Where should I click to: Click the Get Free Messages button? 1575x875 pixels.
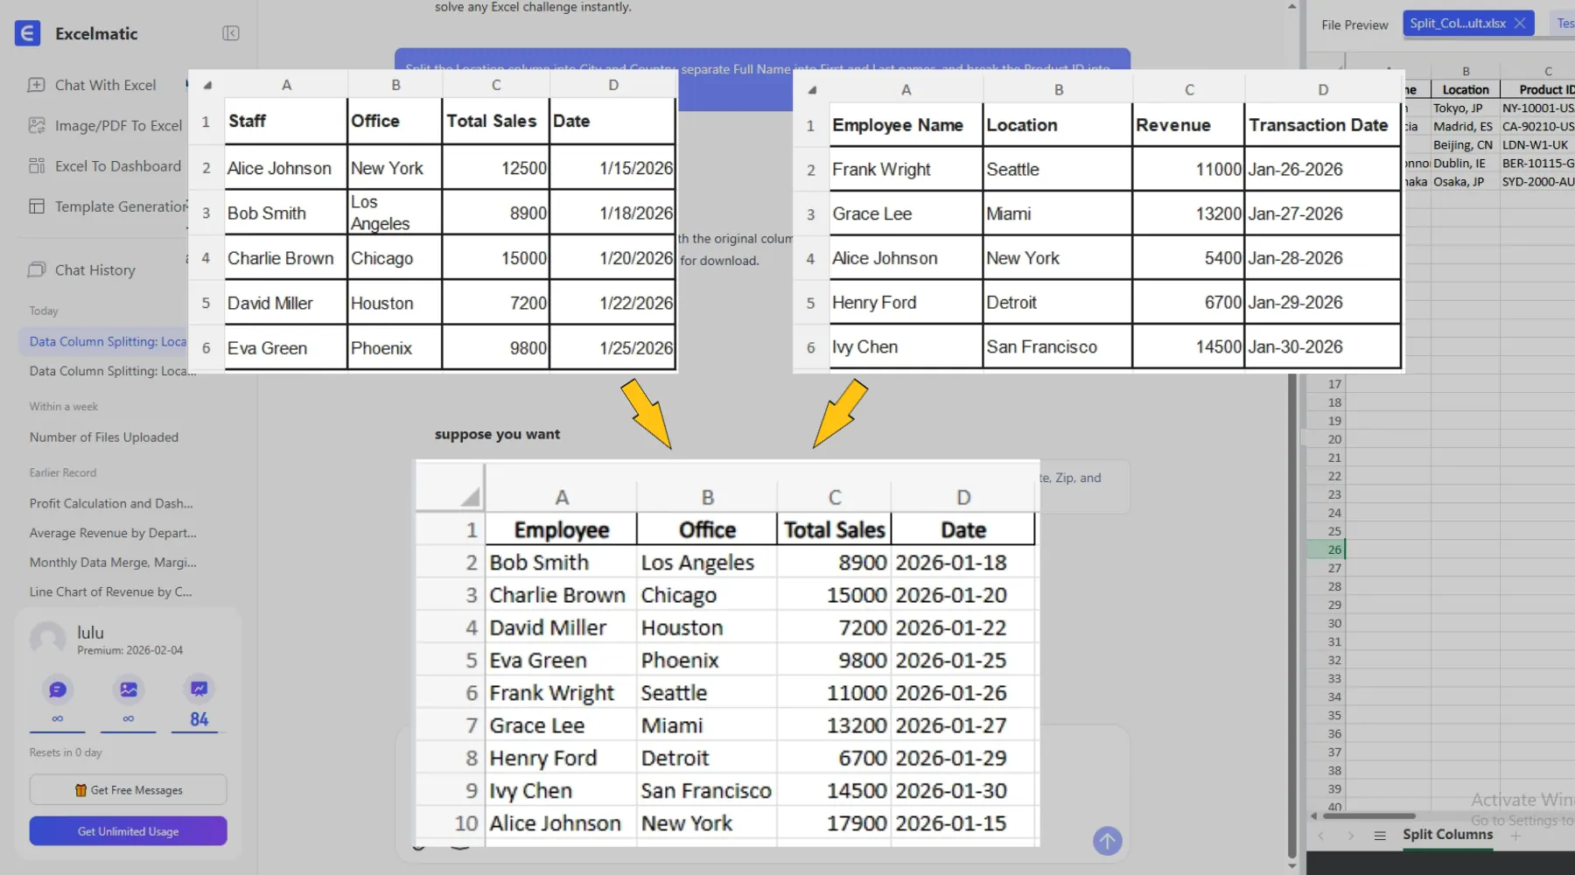(x=128, y=790)
